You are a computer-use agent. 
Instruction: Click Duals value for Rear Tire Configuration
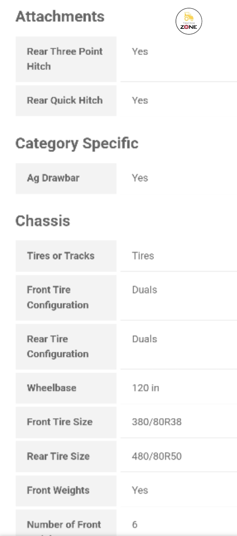click(x=145, y=339)
